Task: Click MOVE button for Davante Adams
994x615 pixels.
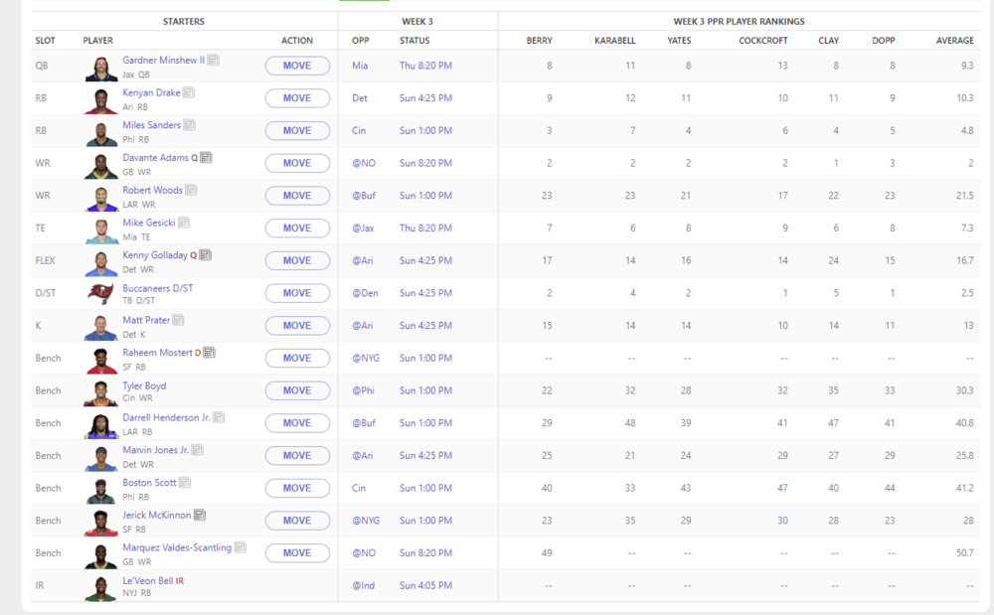Action: tap(297, 163)
